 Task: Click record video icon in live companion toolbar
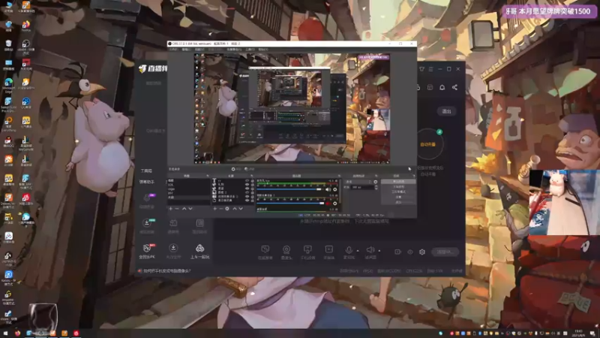397,252
